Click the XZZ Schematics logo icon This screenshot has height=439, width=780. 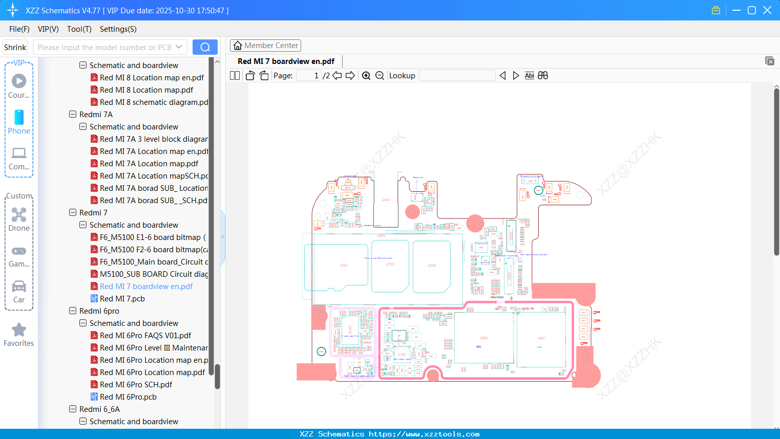[13, 10]
